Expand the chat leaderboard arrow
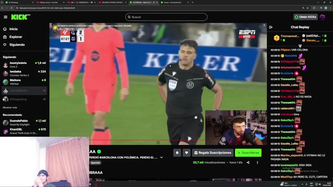This screenshot has height=187, width=333. click(300, 46)
